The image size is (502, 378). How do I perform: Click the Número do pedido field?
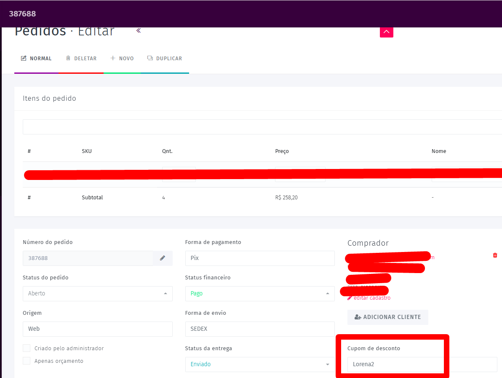click(88, 258)
